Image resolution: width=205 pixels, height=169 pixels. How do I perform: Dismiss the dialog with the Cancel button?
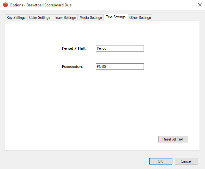click(x=186, y=161)
